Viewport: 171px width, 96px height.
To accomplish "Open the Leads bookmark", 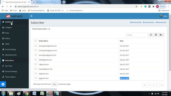I will click(x=22, y=10).
